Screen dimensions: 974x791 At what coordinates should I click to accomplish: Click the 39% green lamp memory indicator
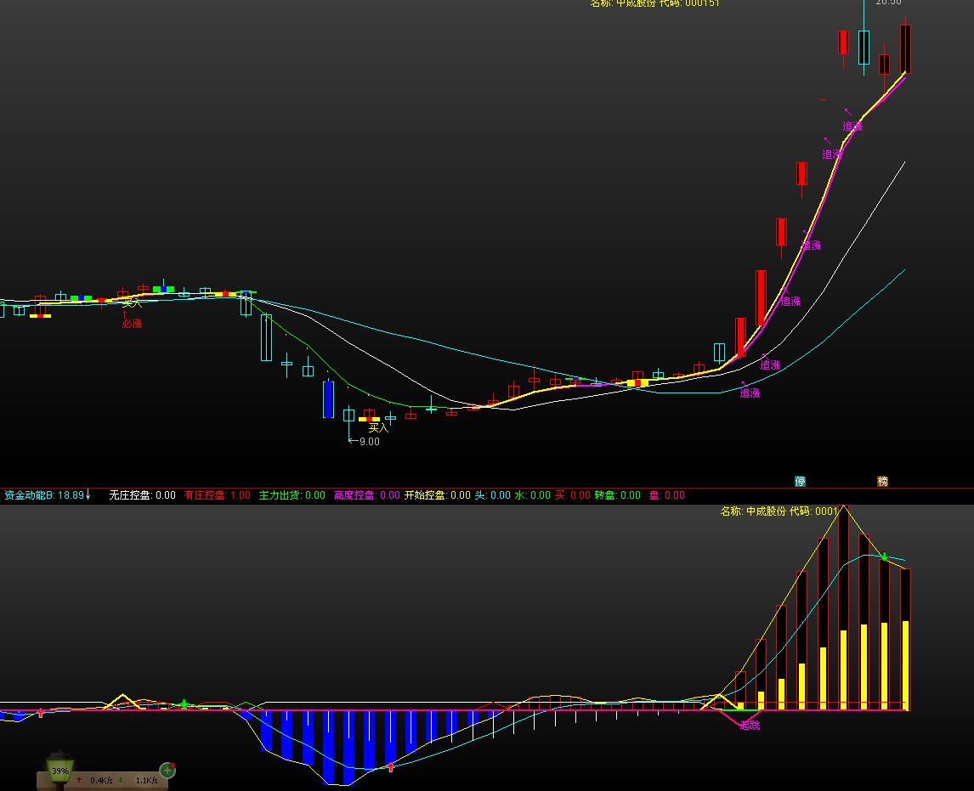coord(60,771)
